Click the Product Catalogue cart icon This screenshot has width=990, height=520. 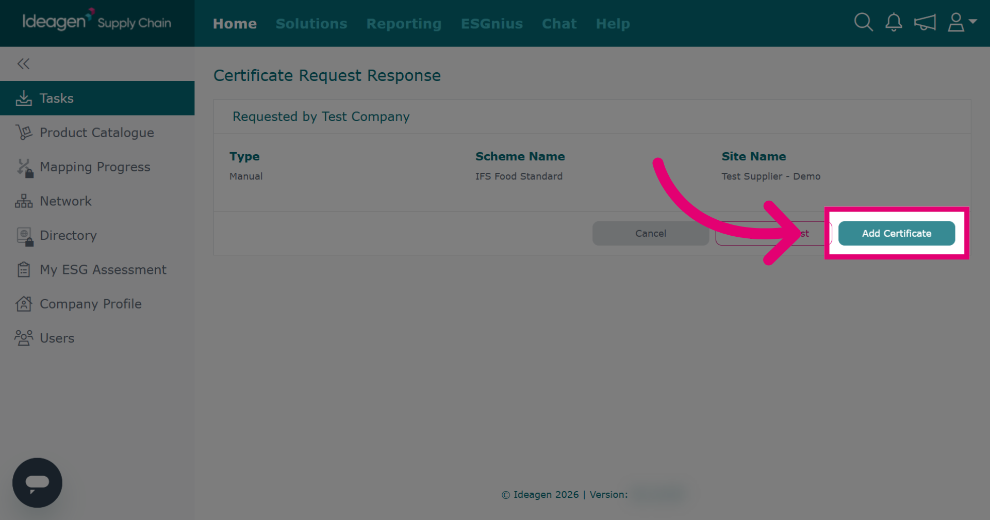click(24, 133)
